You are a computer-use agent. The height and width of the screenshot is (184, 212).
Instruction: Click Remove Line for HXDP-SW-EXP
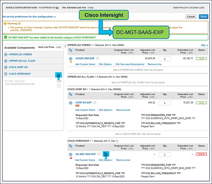pyautogui.click(x=123, y=110)
